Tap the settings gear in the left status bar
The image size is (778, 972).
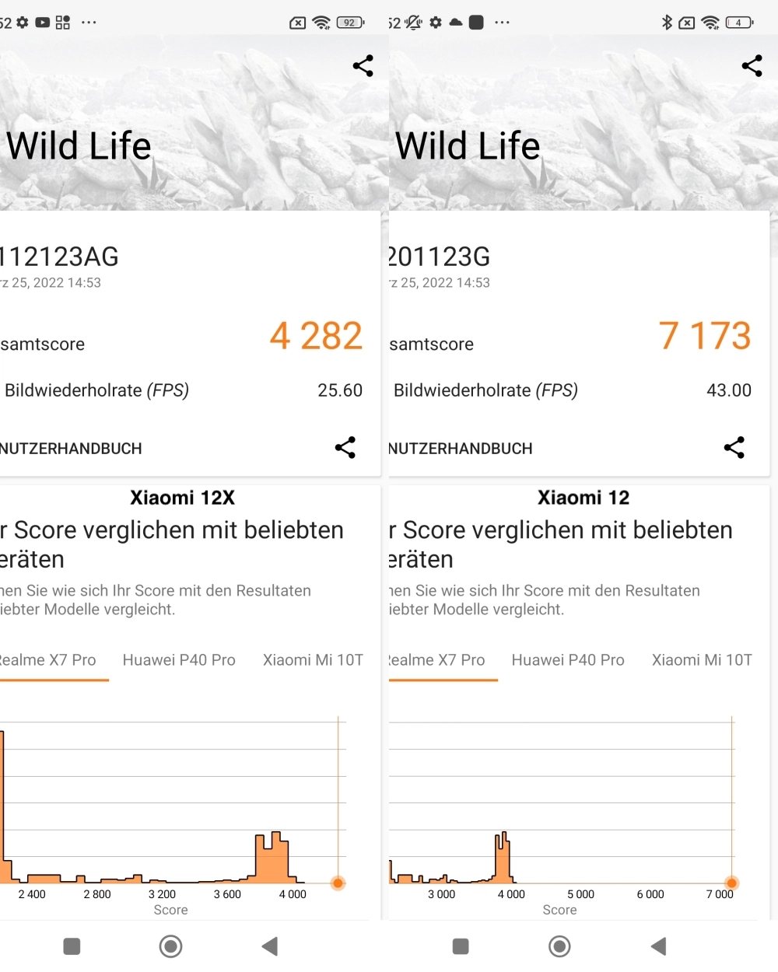pyautogui.click(x=23, y=23)
